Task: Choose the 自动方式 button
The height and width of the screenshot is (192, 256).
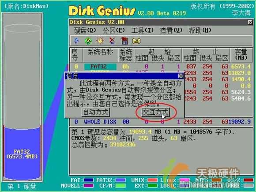Action: tap(96, 112)
